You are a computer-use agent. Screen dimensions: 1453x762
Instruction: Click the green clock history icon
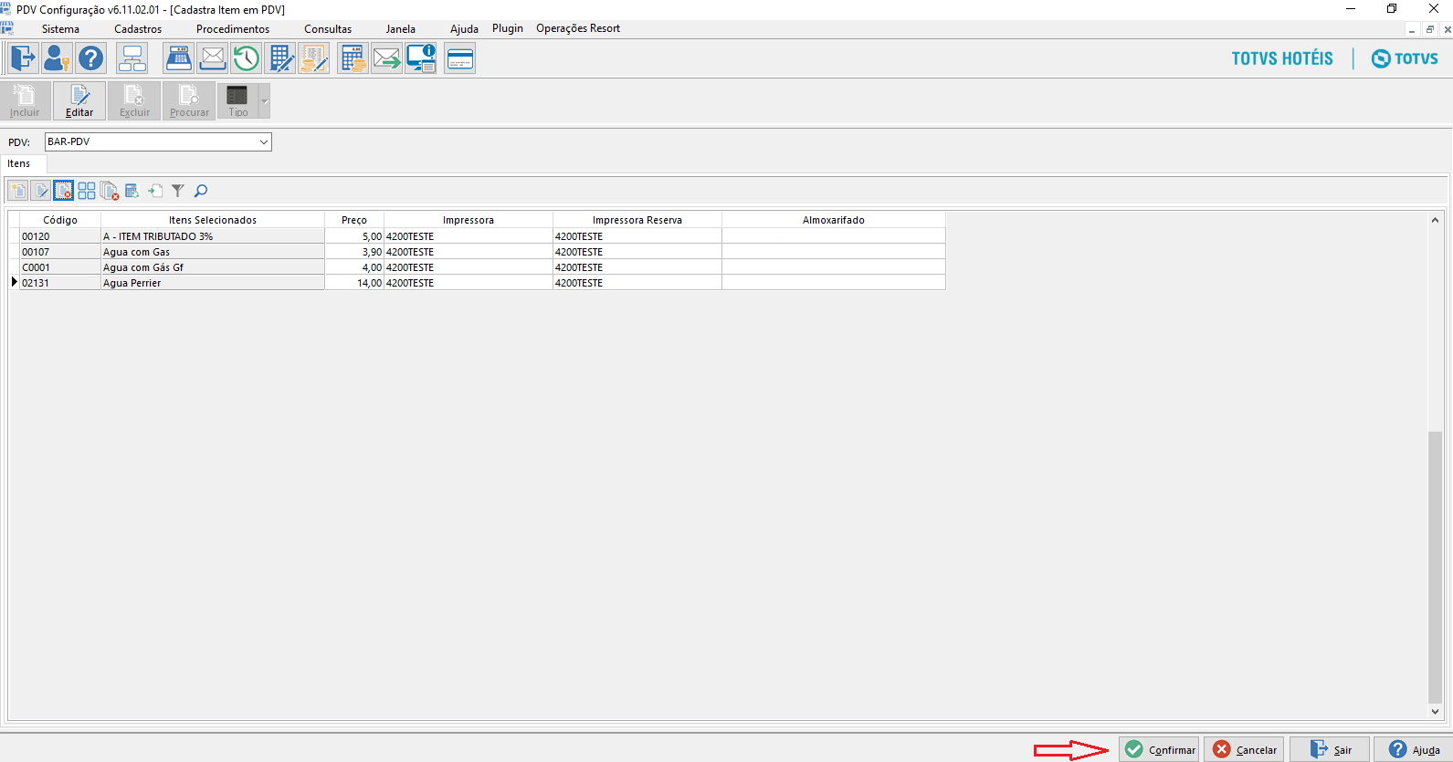click(247, 58)
